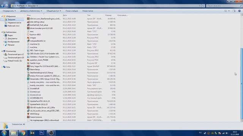Refresh the address bar location

click(x=203, y=6)
